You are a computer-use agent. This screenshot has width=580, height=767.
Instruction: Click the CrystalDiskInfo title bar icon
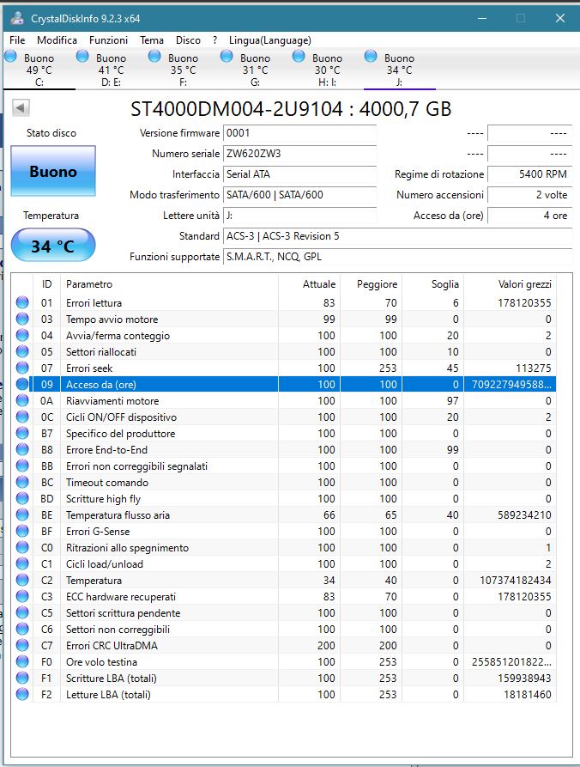coord(18,19)
